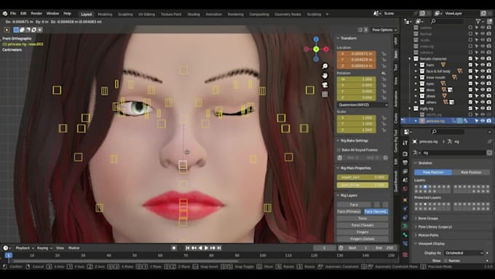
Task: Open the Pose Options dropdown
Action: coord(384,30)
